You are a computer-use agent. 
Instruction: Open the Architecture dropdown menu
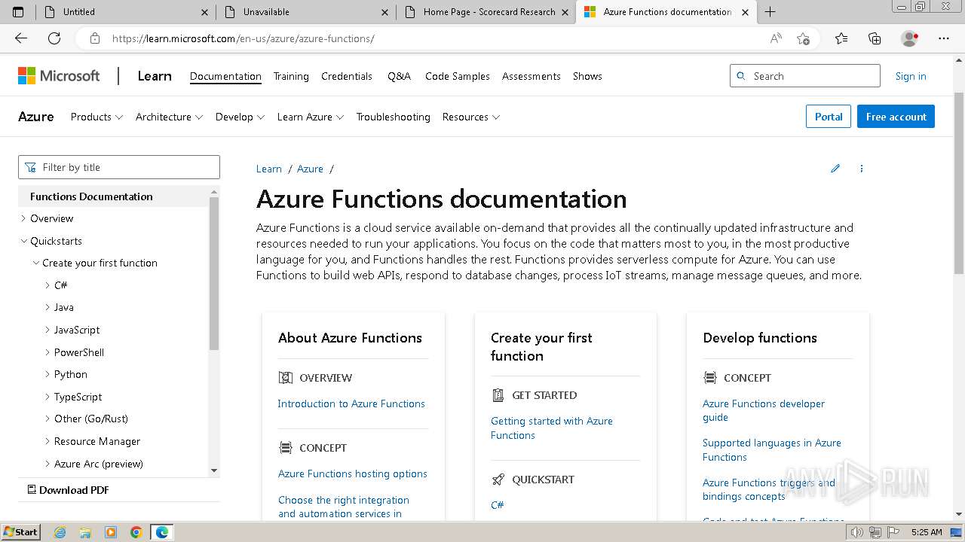[x=169, y=117]
